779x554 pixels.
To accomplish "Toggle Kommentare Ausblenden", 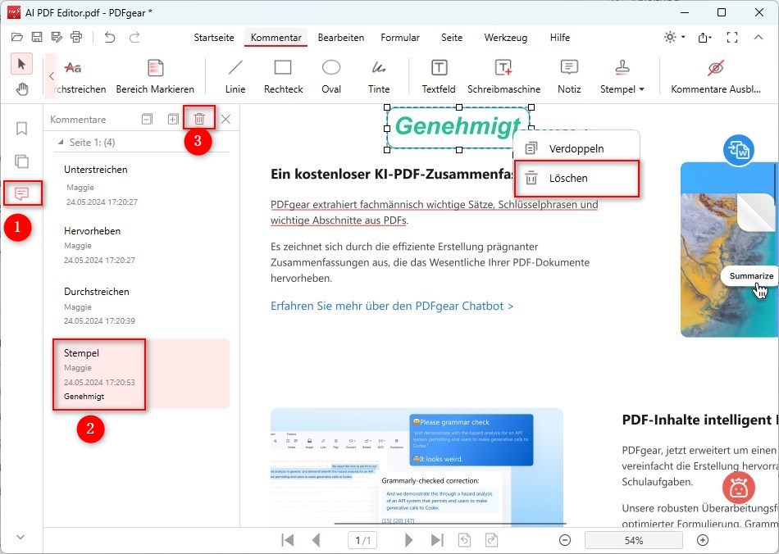I will (715, 76).
